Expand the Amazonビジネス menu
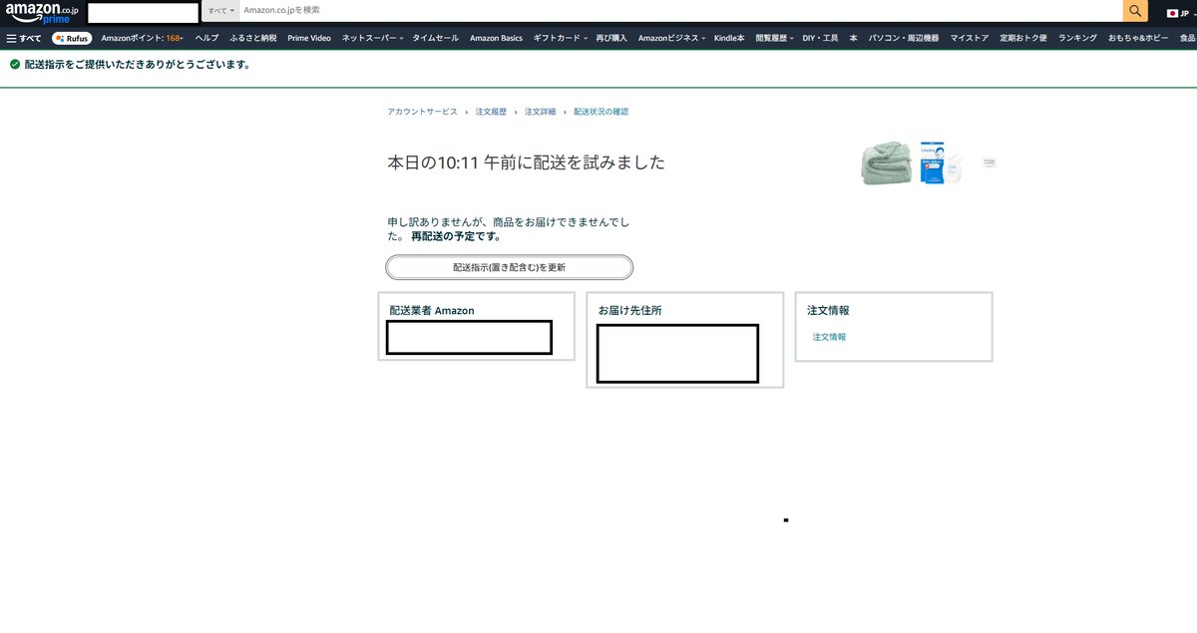 coord(671,38)
